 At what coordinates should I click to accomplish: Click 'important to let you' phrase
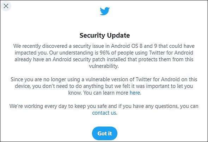click(x=170, y=86)
